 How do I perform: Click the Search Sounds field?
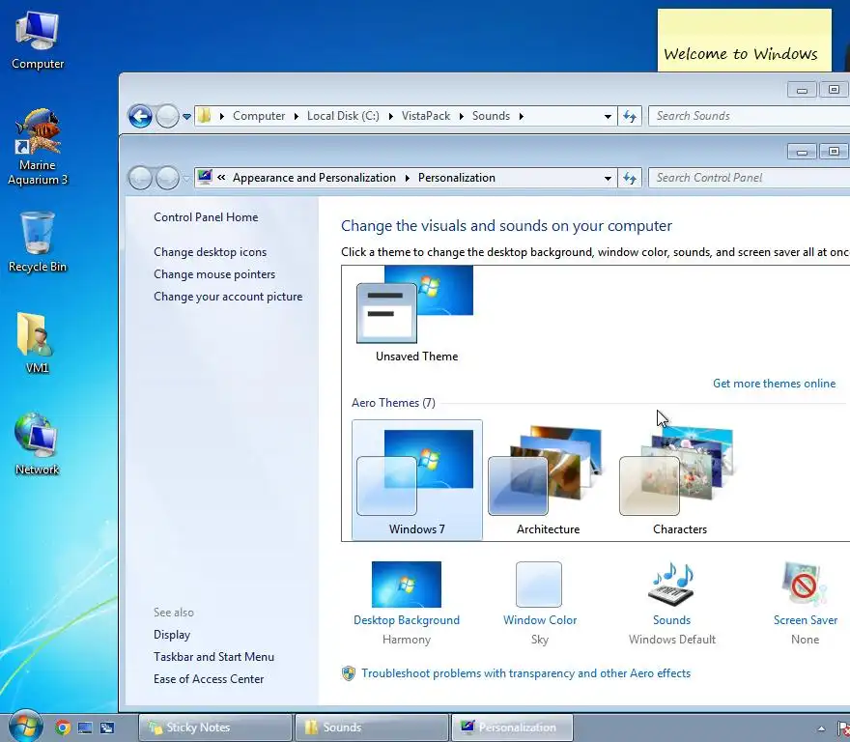click(750, 116)
